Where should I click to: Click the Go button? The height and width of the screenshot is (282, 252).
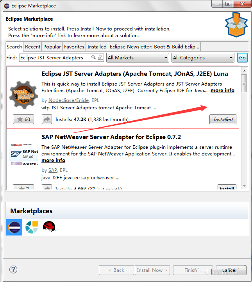coord(242,58)
